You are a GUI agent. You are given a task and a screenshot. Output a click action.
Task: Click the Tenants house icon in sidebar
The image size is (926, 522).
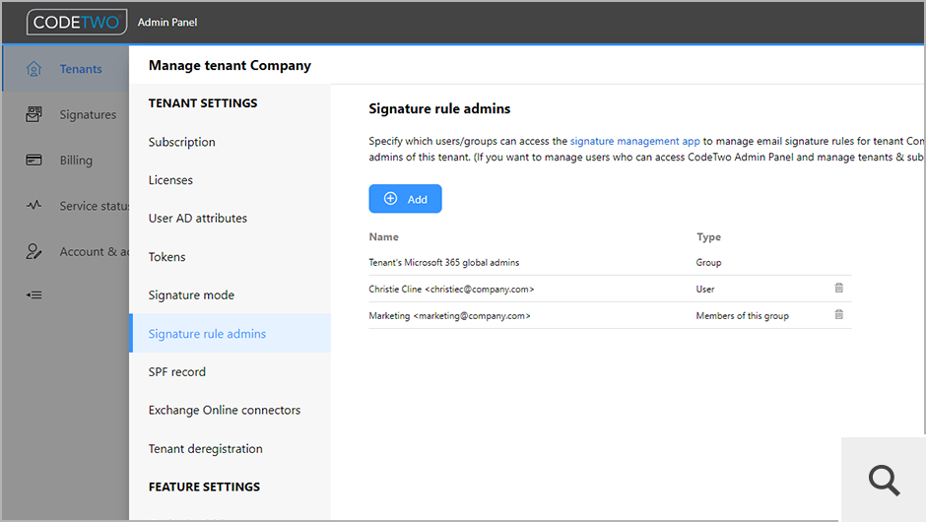point(34,69)
